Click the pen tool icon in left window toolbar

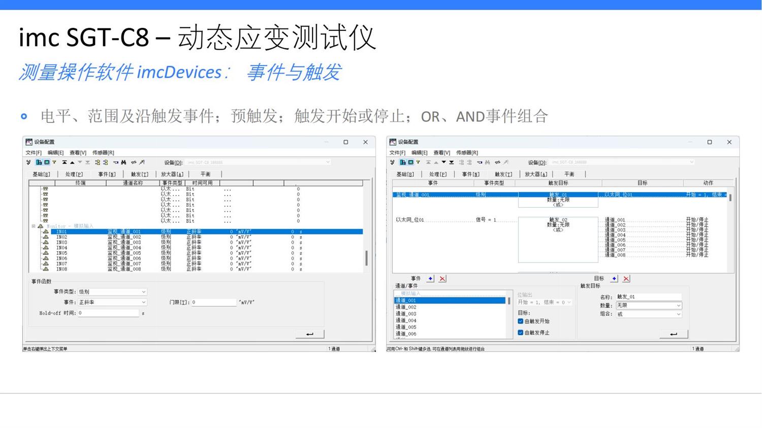[142, 162]
